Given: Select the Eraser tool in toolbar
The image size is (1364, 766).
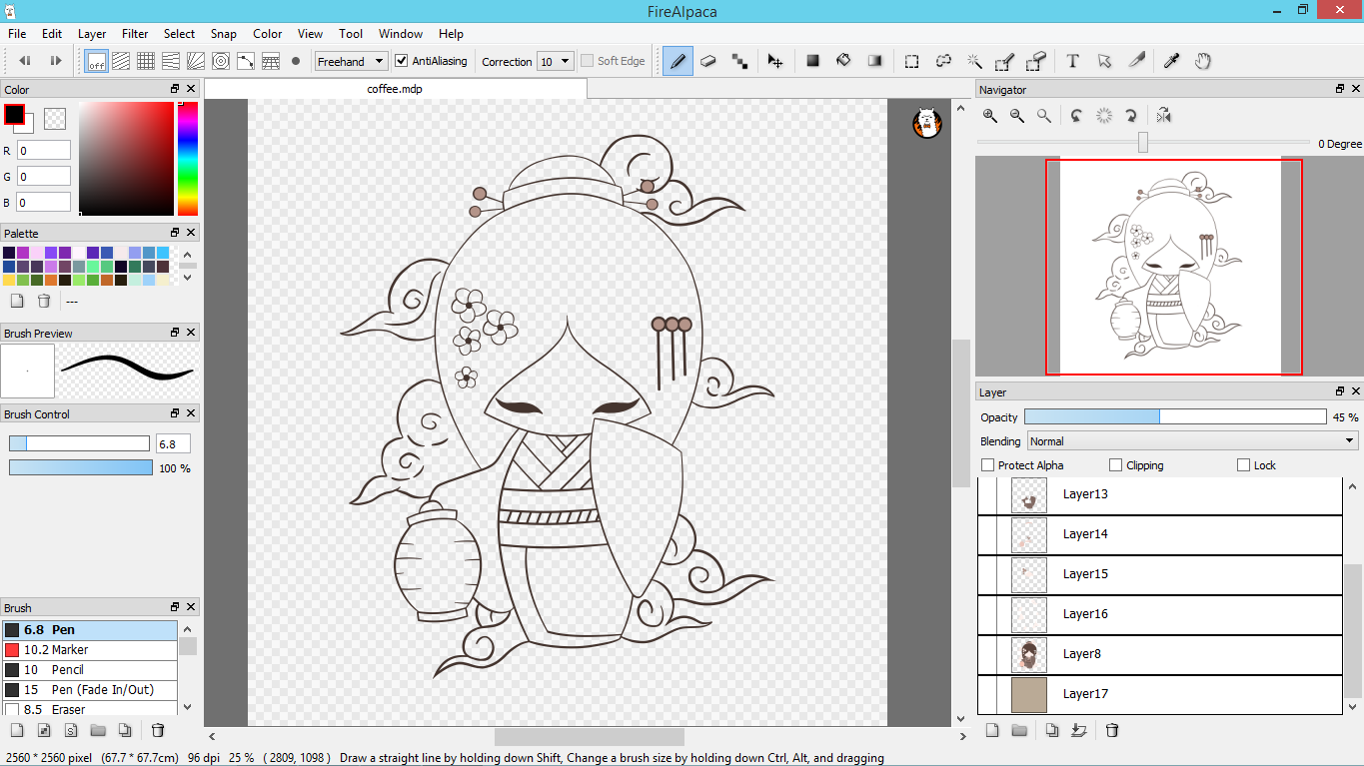Looking at the screenshot, I should point(708,61).
